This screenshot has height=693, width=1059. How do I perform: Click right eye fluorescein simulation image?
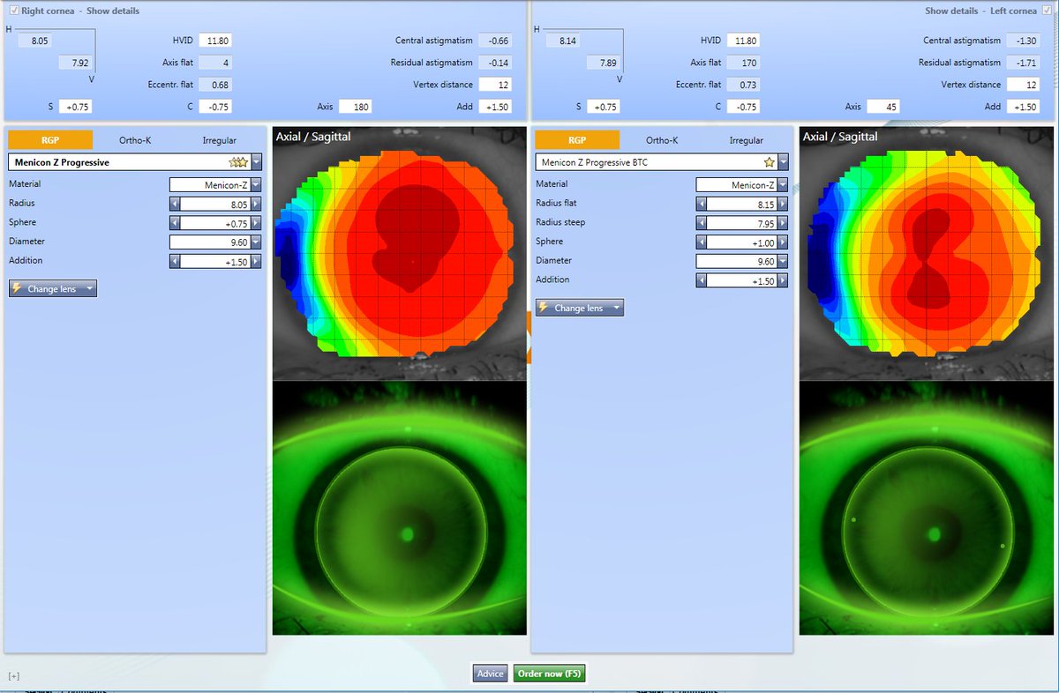(x=400, y=508)
